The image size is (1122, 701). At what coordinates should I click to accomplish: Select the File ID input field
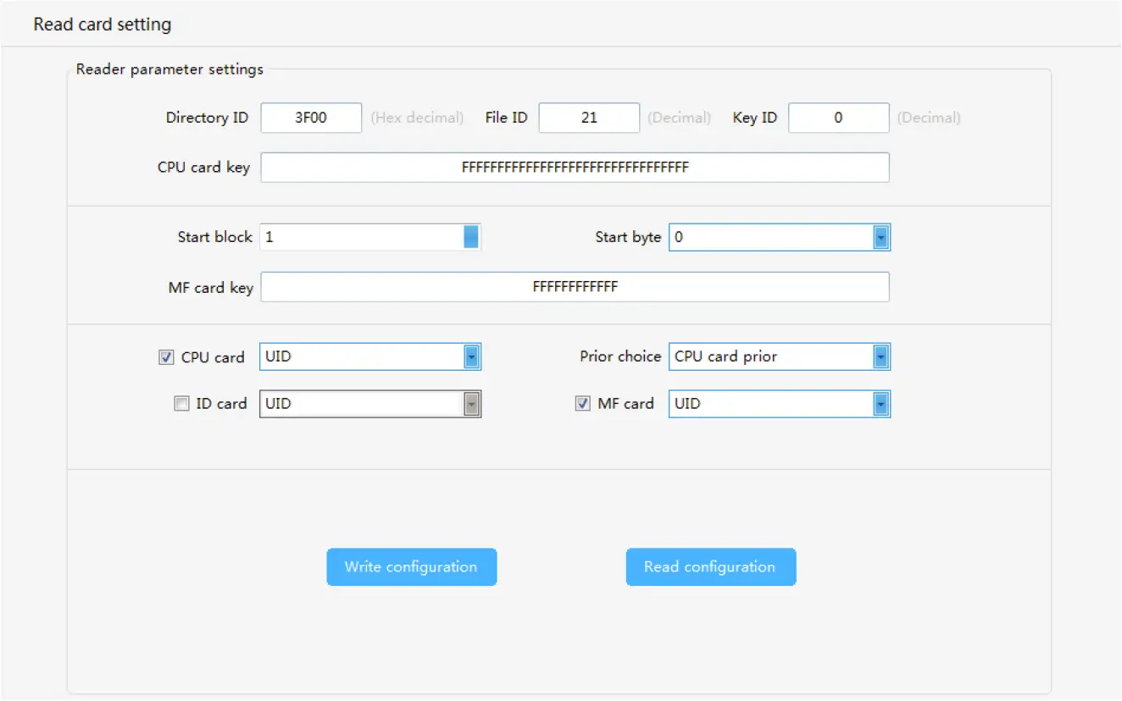(588, 118)
